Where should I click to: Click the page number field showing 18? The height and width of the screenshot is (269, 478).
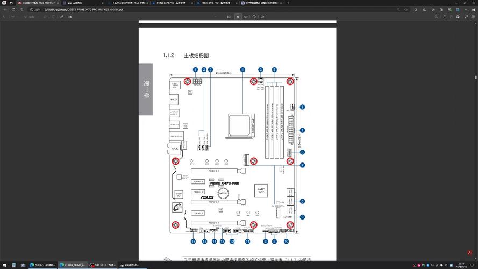point(238,17)
